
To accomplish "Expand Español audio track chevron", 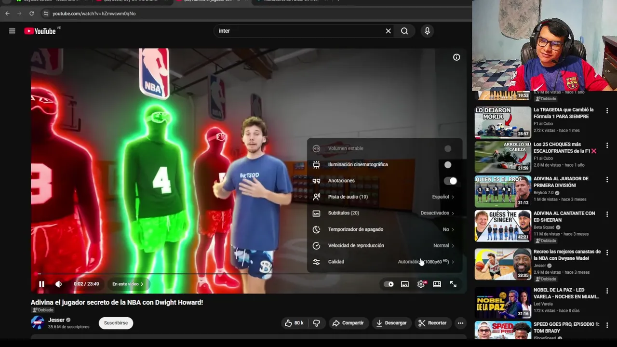I will coord(453,197).
